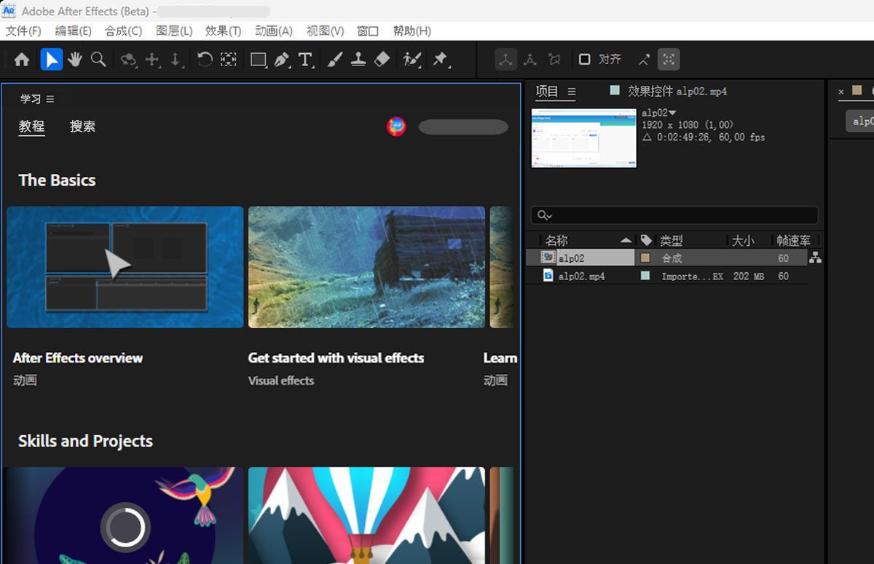The width and height of the screenshot is (874, 564).
Task: Open the After Effects overview tutorial
Action: (125, 267)
